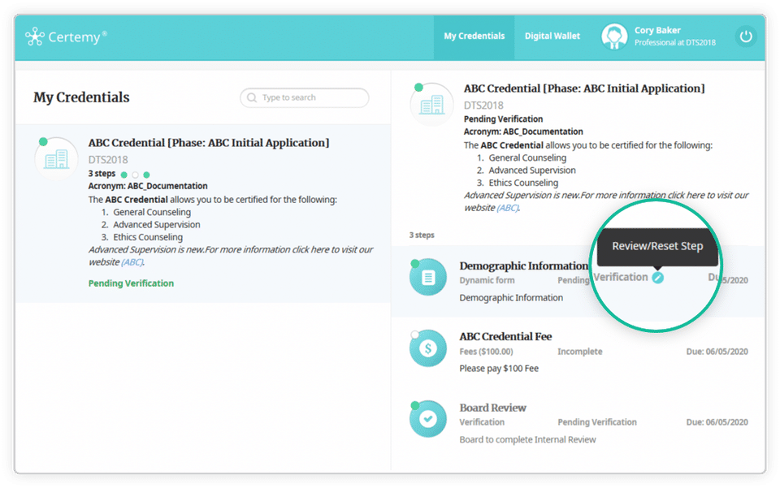This screenshot has height=488, width=780.
Task: Click the pencil Review/Reset Step icon
Action: 657,278
